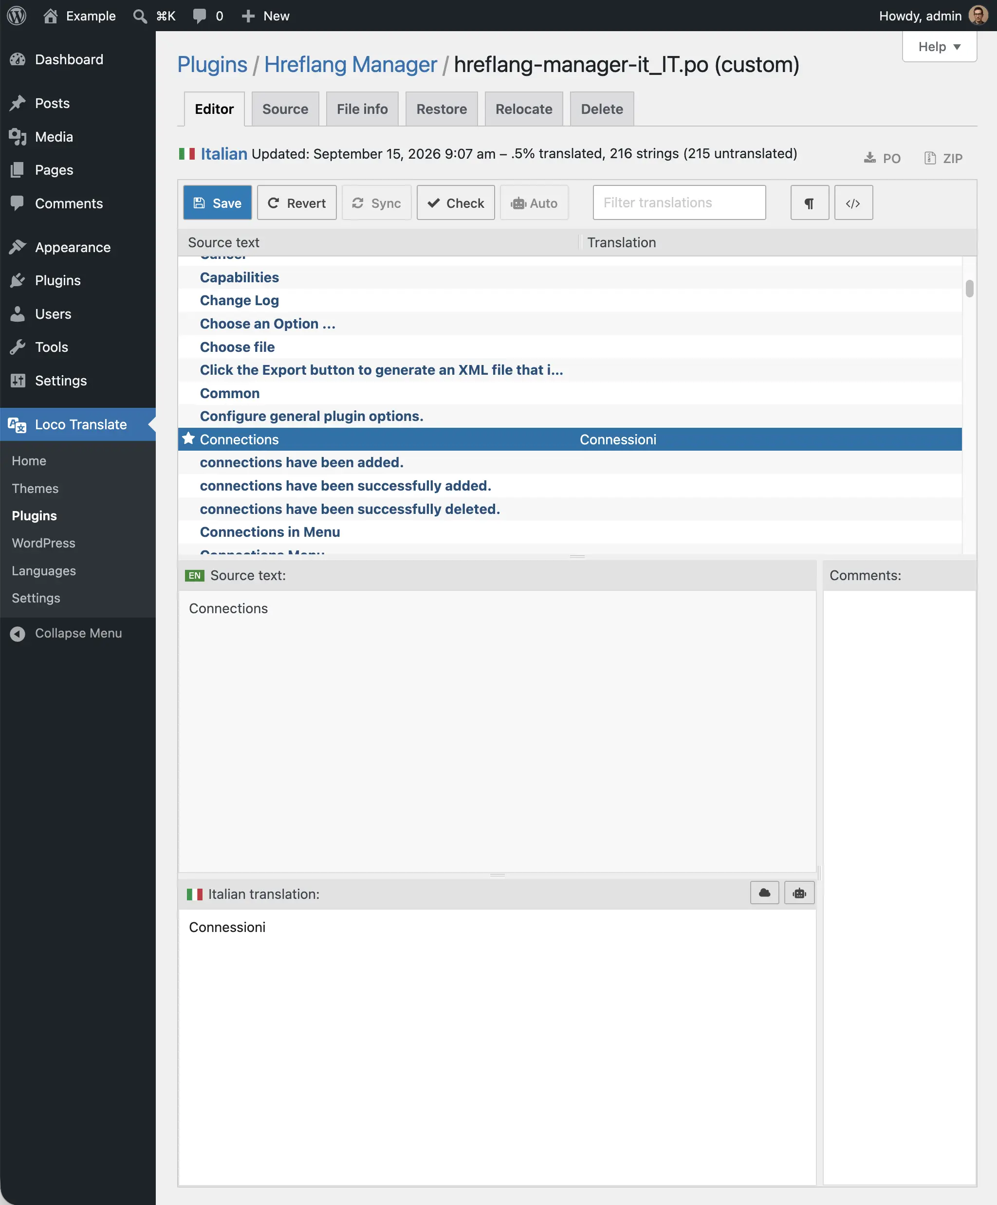Click the robot auto-translate icon in translation pane

pyautogui.click(x=799, y=893)
